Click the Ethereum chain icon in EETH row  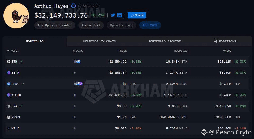(75, 73)
